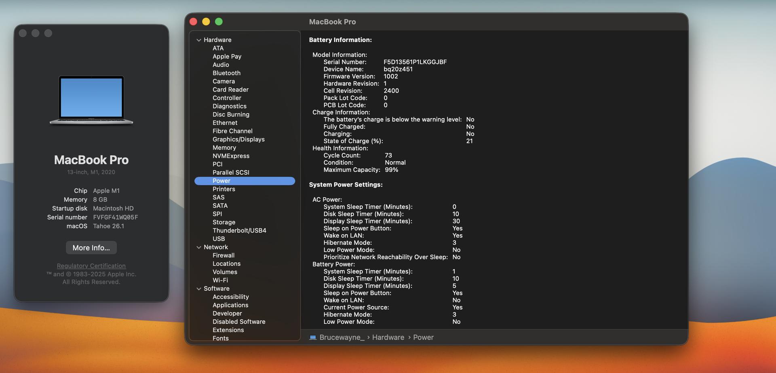Open Applications under Software
This screenshot has height=373, width=776.
coord(230,305)
